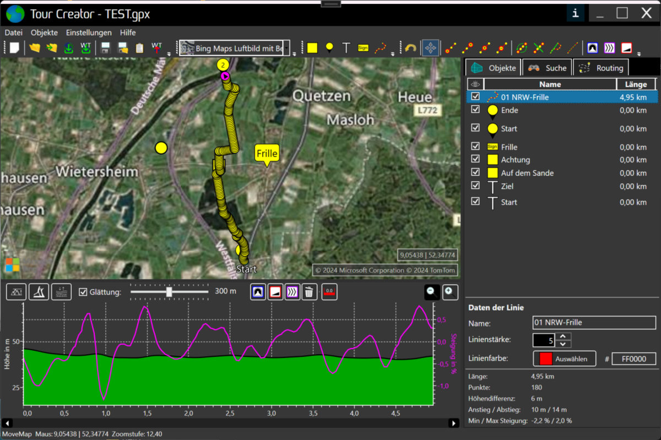Click the reverse track direction icon
This screenshot has width=661, height=440.
(522, 48)
